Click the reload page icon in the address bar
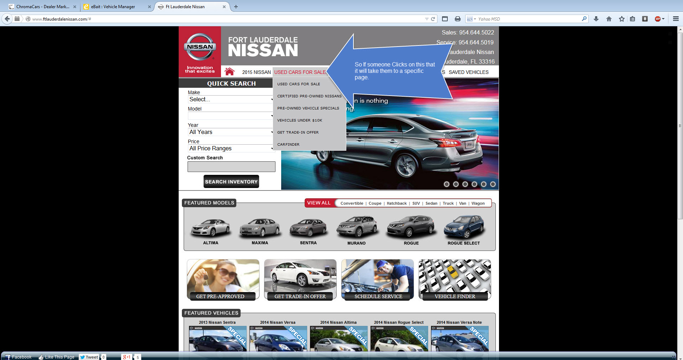 click(x=433, y=19)
